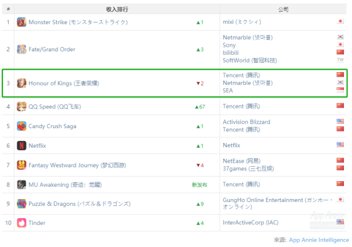The image size is (352, 247).
Task: Click the Fate/Grand Order app icon
Action: click(x=21, y=49)
